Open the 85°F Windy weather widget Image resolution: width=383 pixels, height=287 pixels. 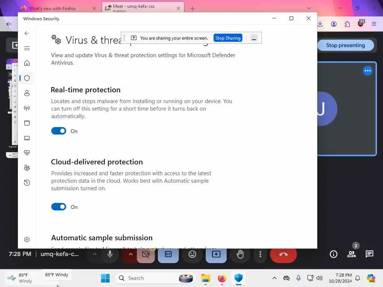point(20,278)
